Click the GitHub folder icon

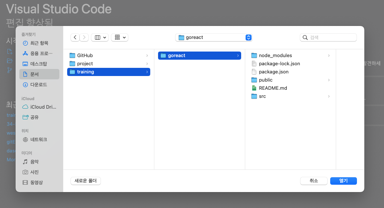[x=72, y=56]
